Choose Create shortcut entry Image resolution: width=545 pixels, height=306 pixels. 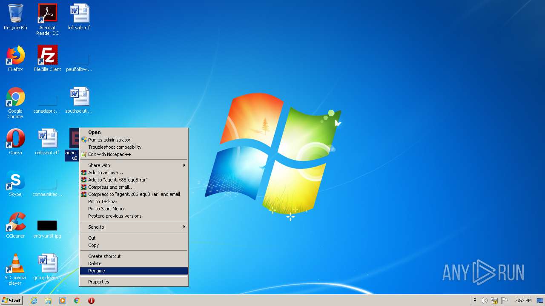[x=134, y=256]
